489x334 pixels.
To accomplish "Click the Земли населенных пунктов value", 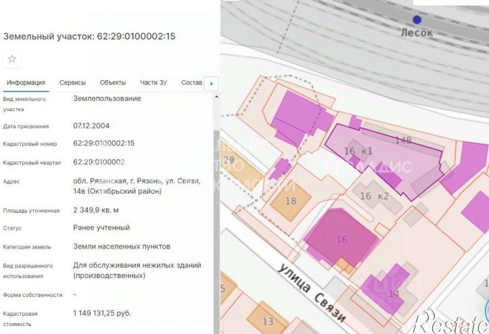I will [121, 246].
